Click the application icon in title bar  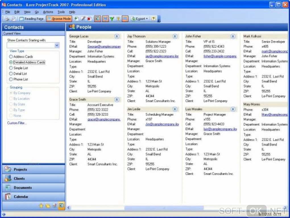[x=4, y=5]
